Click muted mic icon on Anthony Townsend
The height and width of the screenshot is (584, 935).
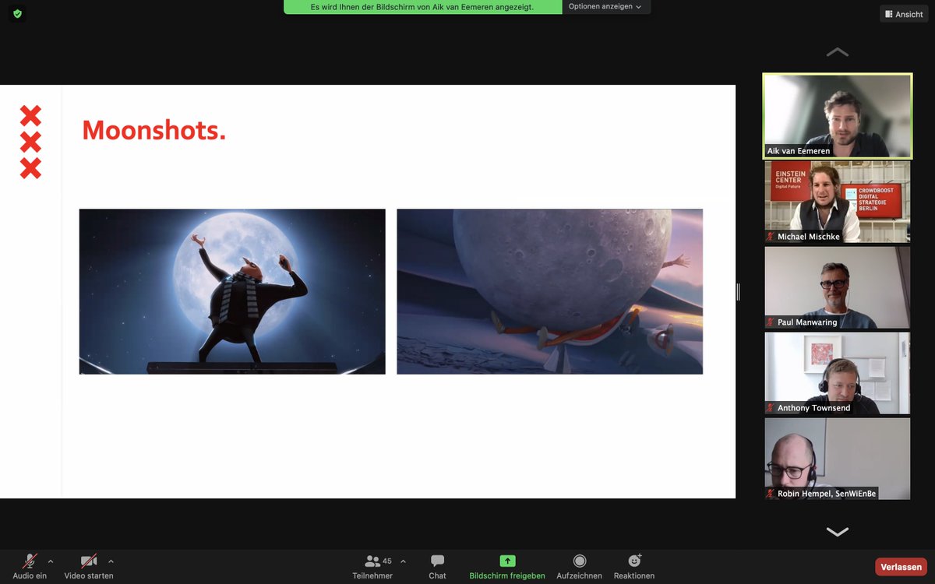point(771,407)
